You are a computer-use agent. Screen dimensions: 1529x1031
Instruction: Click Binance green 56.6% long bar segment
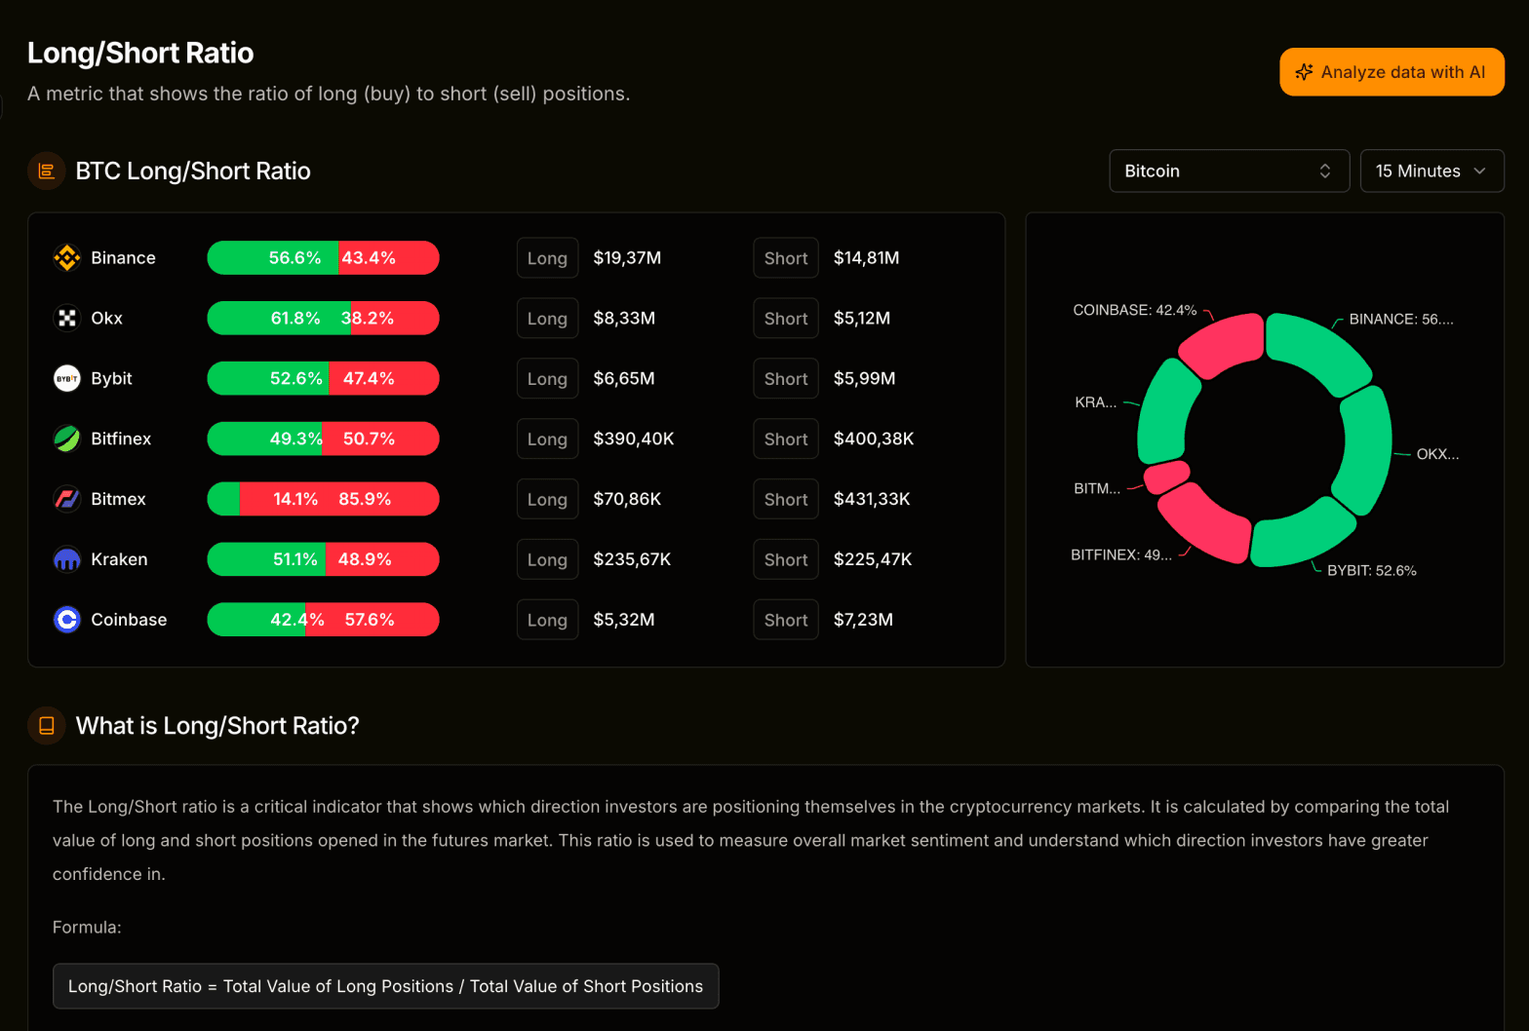click(273, 258)
